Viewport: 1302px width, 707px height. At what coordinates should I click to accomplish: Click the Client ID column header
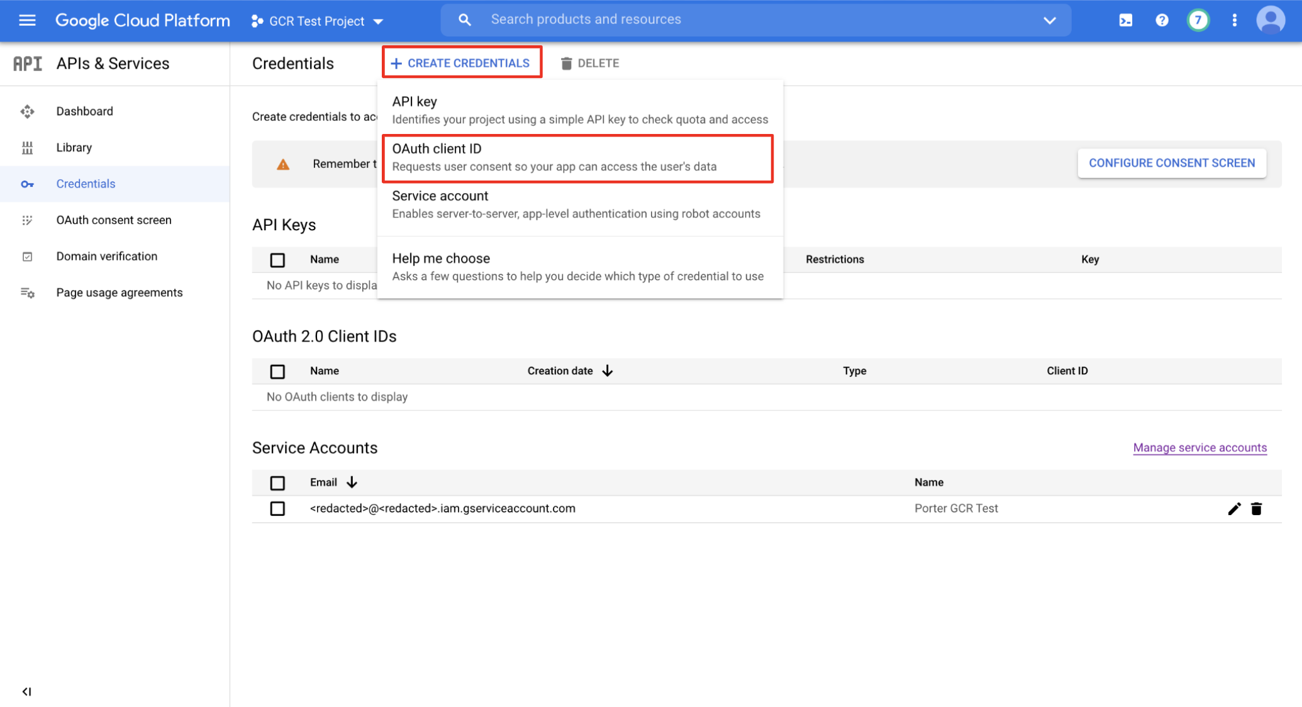pyautogui.click(x=1067, y=371)
